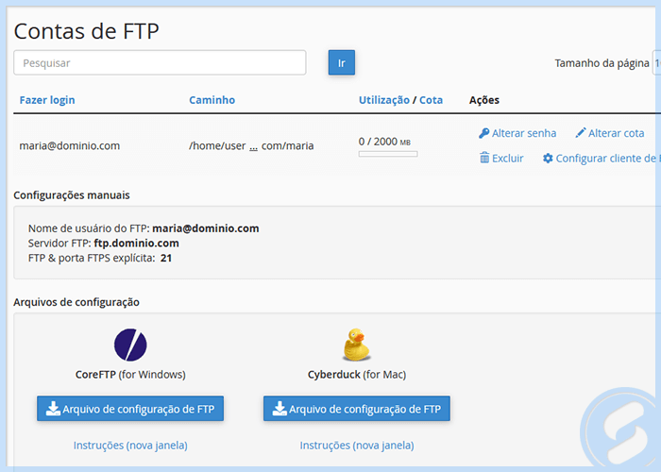Viewport: 661px width, 472px height.
Task: Open the Tamanho da página dropdown
Action: 656,63
